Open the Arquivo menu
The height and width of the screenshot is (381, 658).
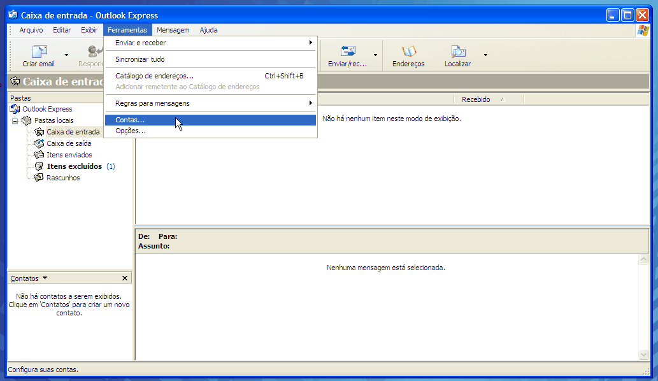[x=31, y=30]
